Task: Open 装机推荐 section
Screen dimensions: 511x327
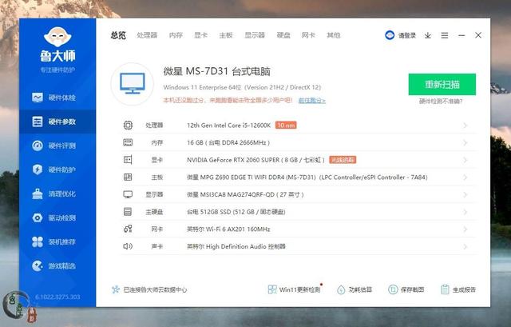Action: 53,241
